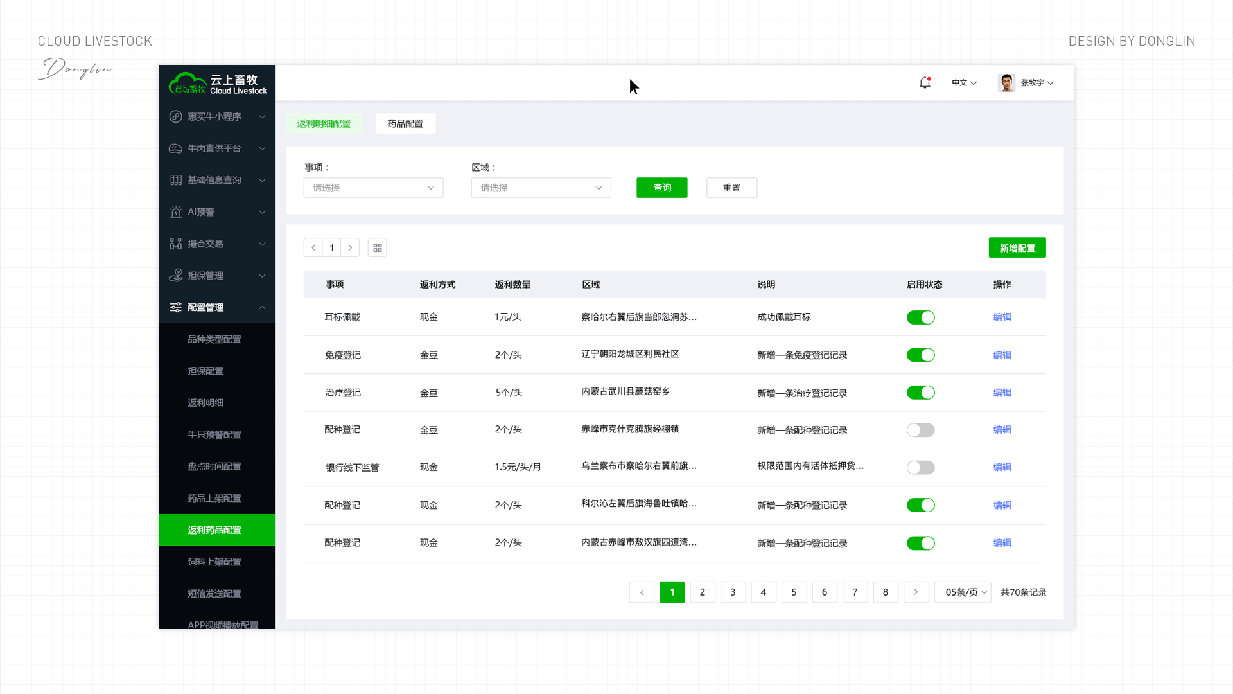
Task: Click 编辑 link for 免疫登记 row
Action: click(x=1002, y=355)
